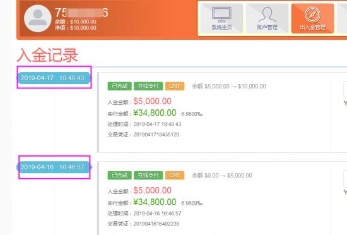Click the 2019-04-17 18:48:43 date badge
The width and height of the screenshot is (347, 235).
pyautogui.click(x=54, y=78)
